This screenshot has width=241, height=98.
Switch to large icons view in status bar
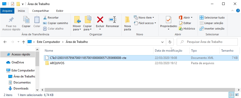237,95
